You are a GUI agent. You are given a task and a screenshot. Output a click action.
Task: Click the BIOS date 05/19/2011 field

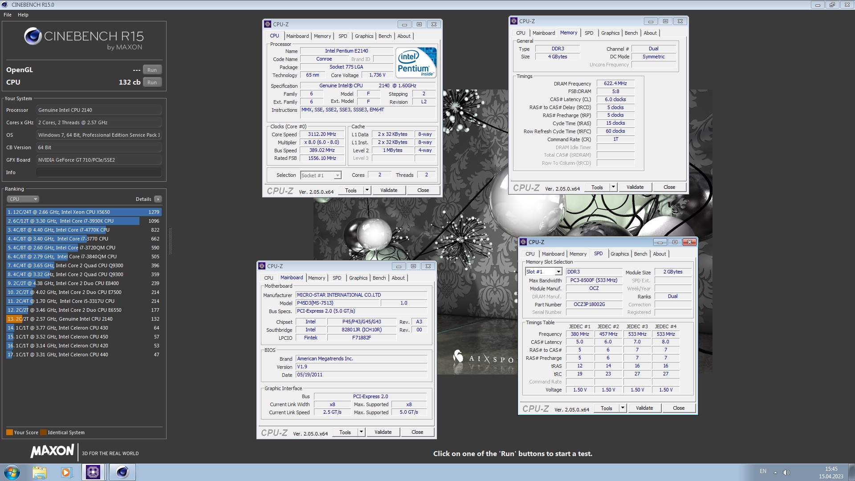click(362, 375)
